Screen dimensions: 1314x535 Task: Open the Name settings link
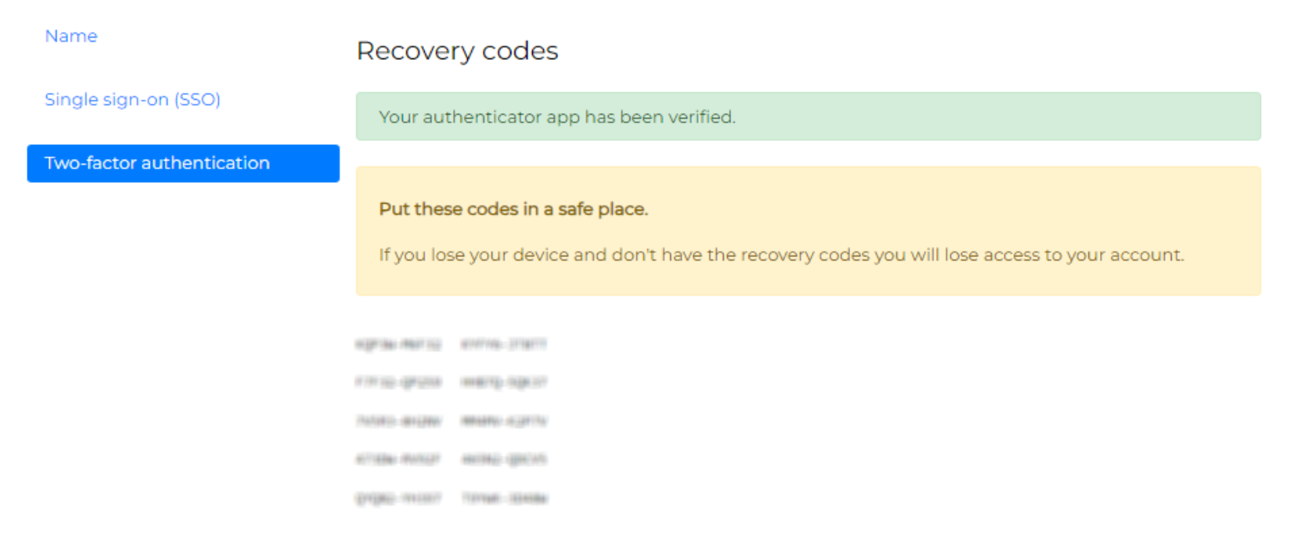click(x=71, y=36)
